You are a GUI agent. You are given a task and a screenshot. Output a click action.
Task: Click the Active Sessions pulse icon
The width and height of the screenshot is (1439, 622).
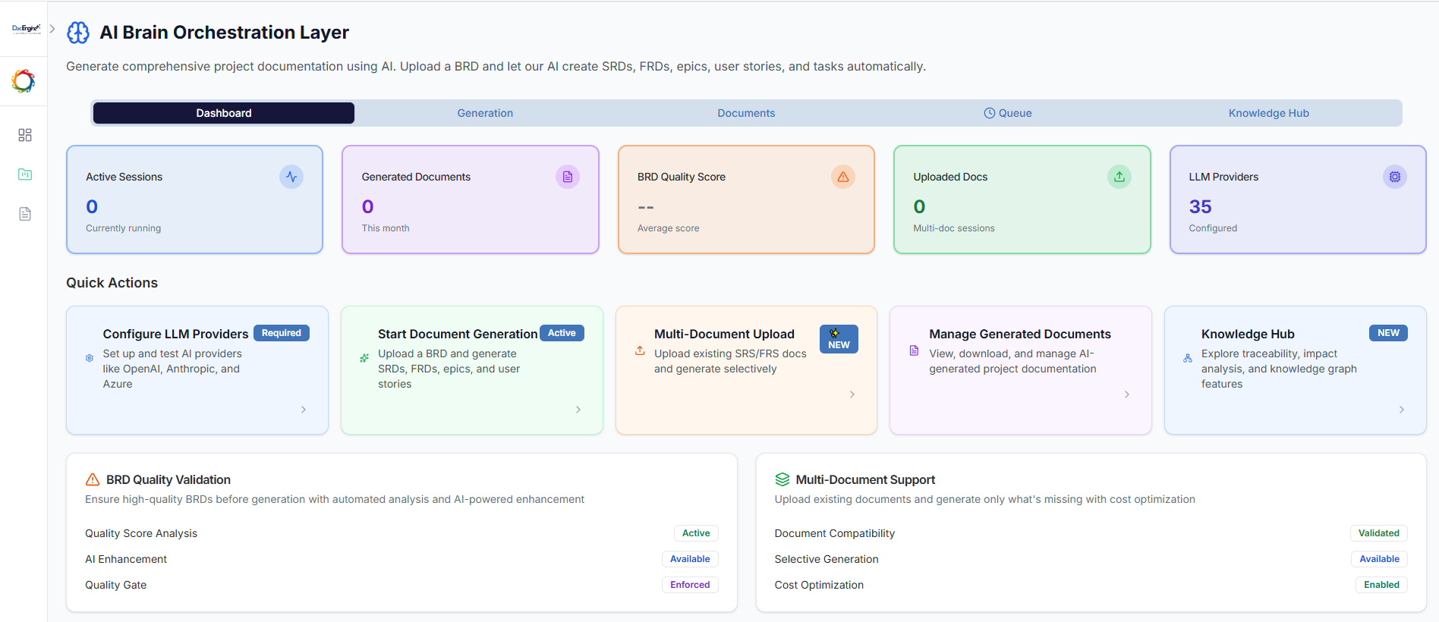point(291,177)
